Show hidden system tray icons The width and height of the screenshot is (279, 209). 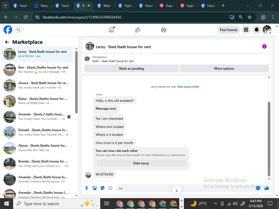(215, 204)
